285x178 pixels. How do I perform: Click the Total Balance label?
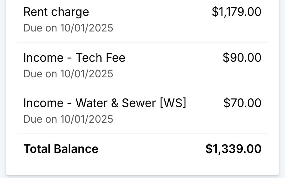[61, 149]
